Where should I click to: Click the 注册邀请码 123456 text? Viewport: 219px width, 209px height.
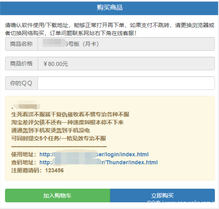click(x=37, y=170)
